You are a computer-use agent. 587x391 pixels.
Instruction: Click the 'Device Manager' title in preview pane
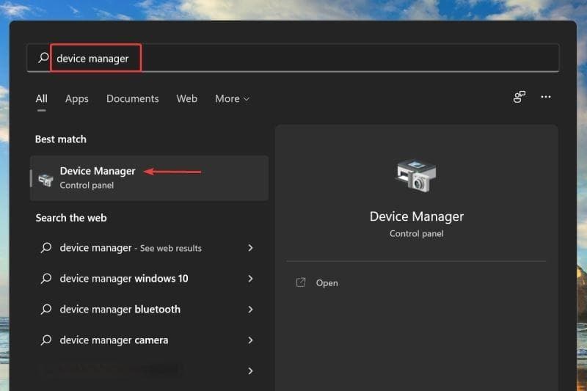416,216
